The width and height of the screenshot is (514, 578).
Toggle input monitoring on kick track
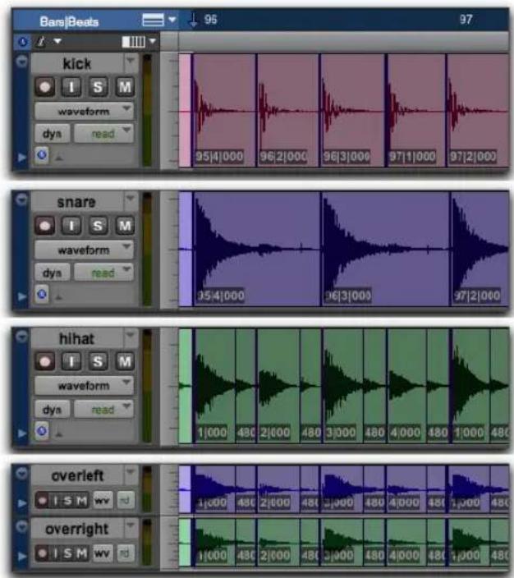[71, 87]
